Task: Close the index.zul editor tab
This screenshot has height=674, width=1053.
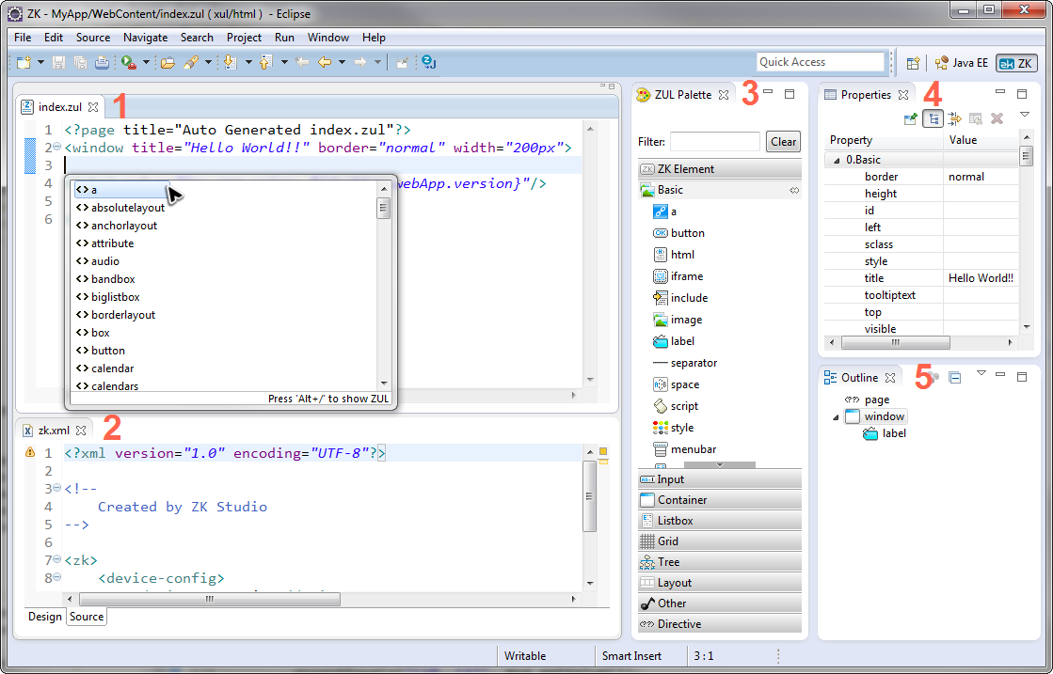Action: click(92, 106)
